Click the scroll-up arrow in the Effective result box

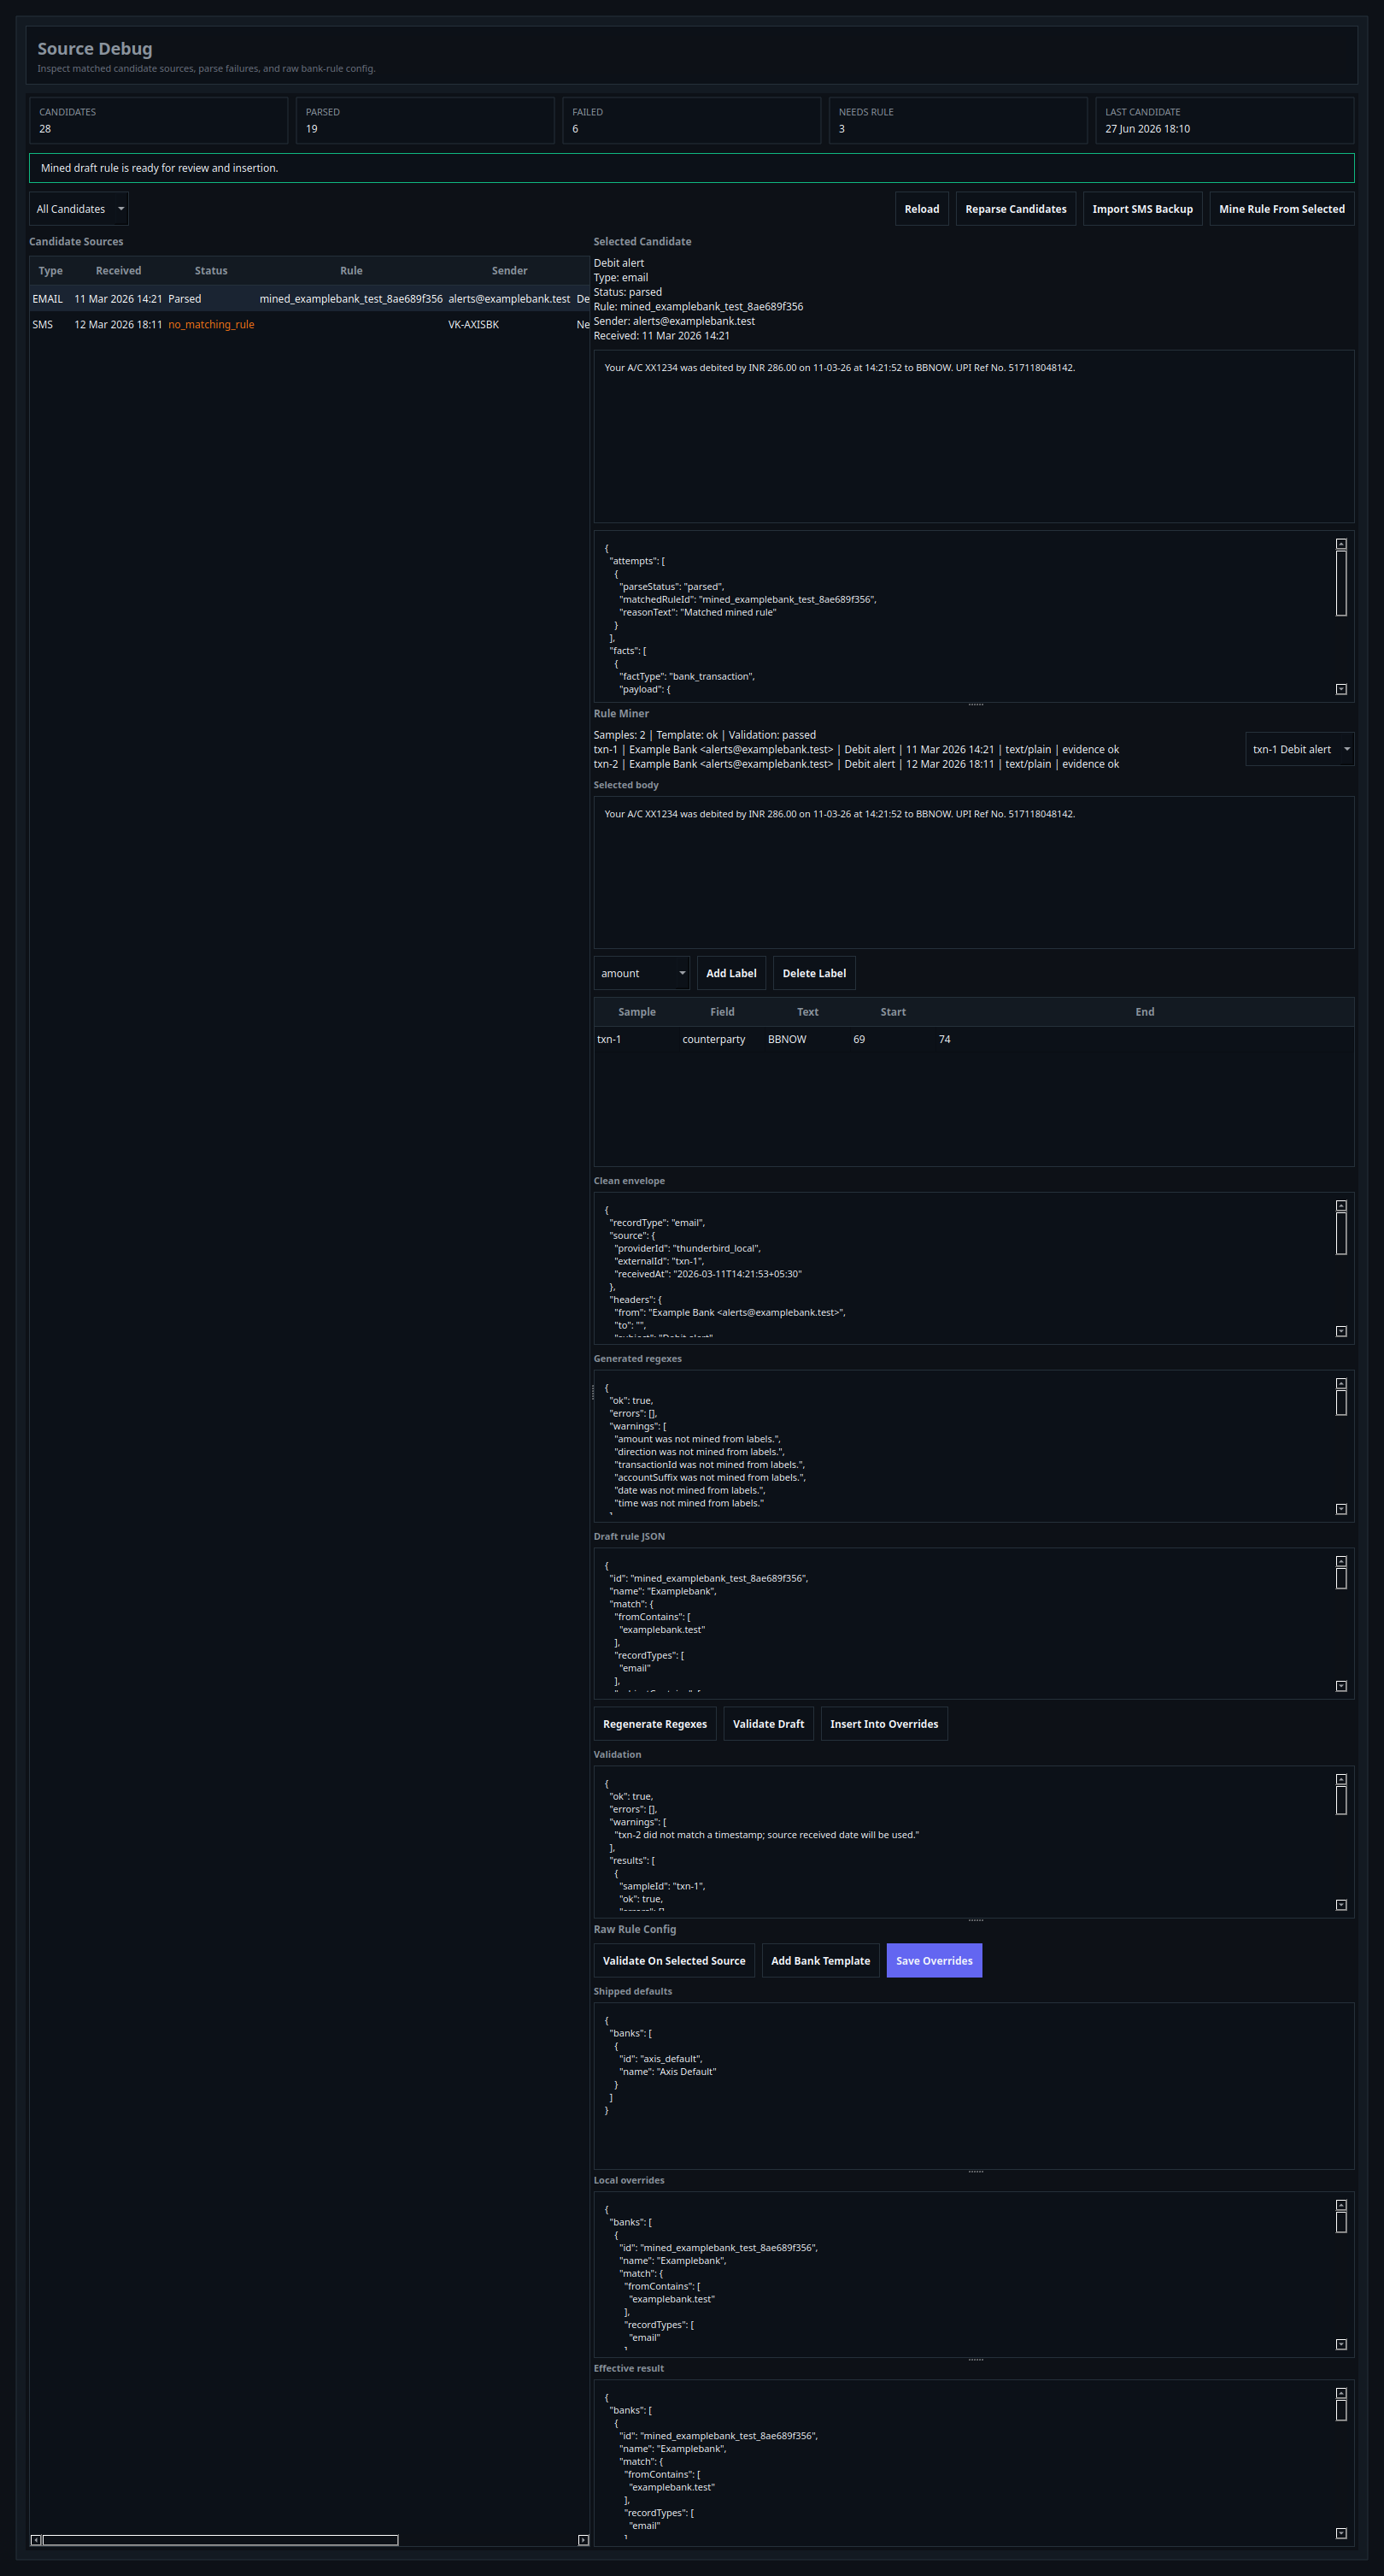click(1341, 2394)
